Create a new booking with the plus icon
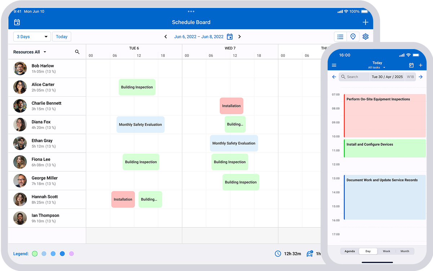The height and width of the screenshot is (271, 433). click(365, 22)
